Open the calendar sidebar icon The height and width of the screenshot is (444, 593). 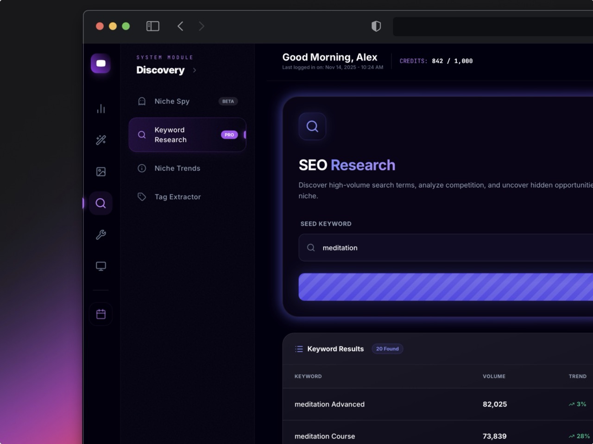[x=101, y=314]
